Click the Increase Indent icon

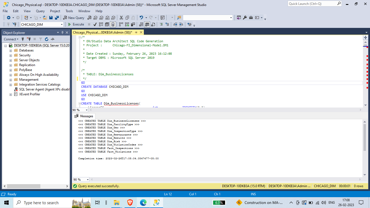(x=181, y=24)
